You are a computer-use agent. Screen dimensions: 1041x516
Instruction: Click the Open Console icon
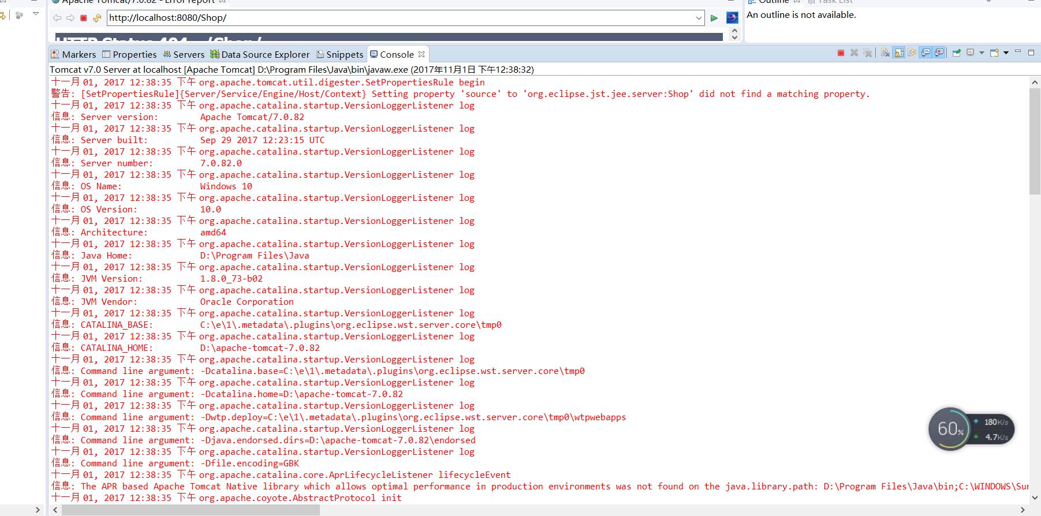coord(994,53)
